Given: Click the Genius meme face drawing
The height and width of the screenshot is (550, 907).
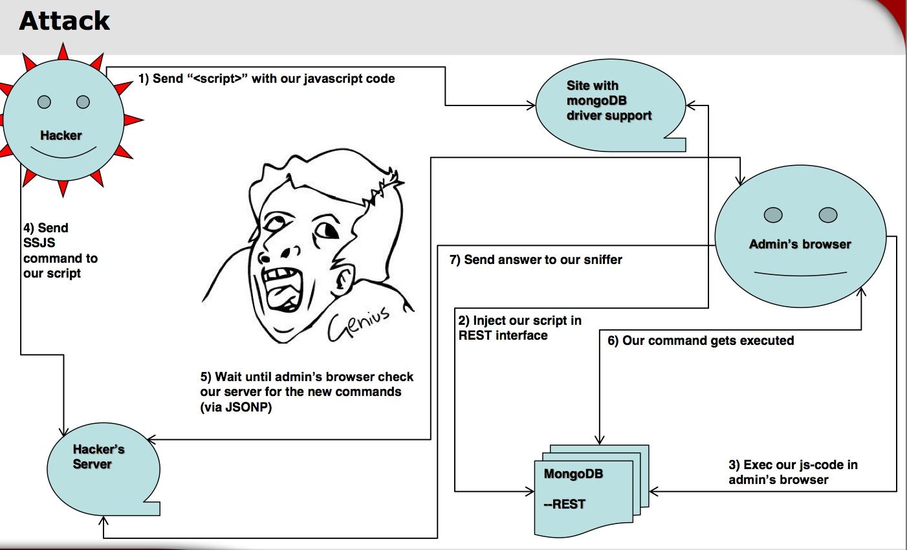Looking at the screenshot, I should point(308,245).
